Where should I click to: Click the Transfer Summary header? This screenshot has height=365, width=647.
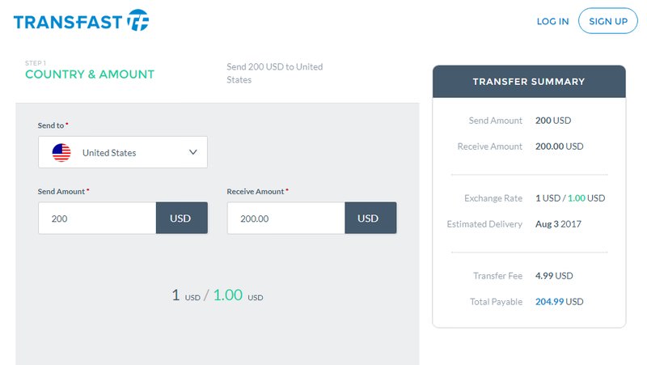coord(529,82)
